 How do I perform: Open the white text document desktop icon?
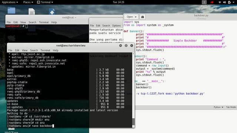[32, 11]
